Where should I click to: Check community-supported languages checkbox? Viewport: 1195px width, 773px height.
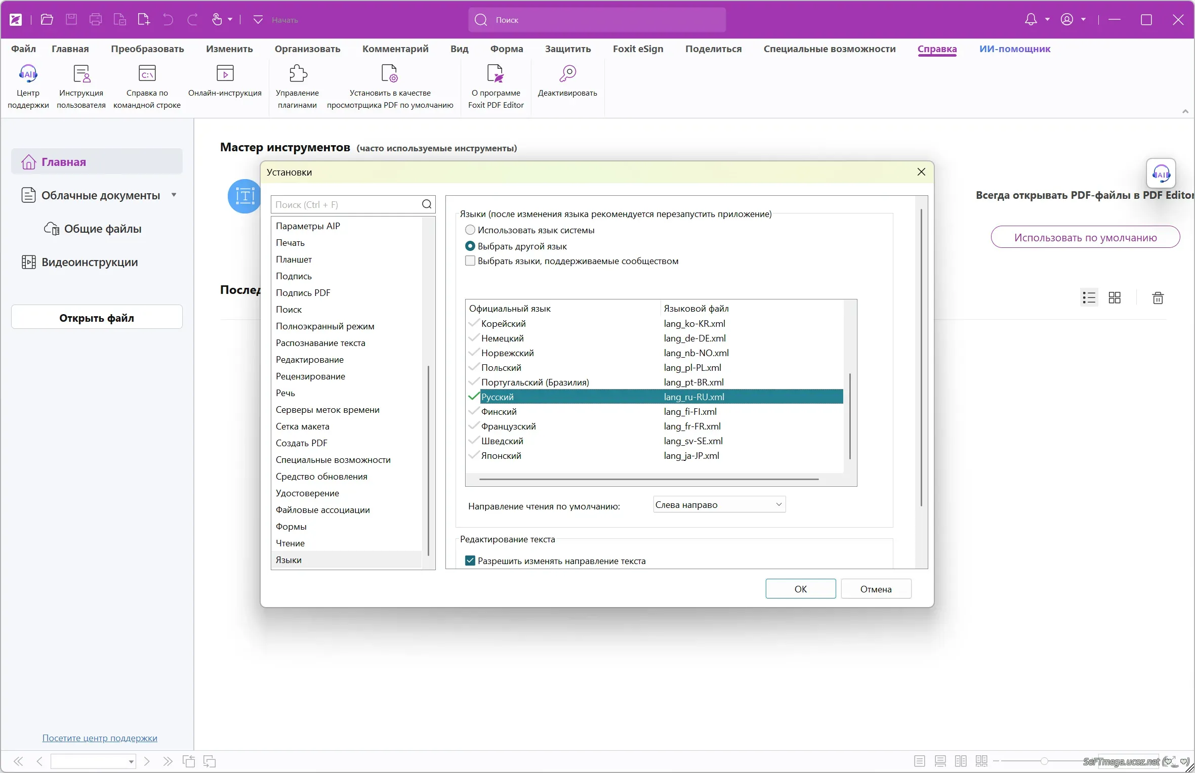(470, 261)
